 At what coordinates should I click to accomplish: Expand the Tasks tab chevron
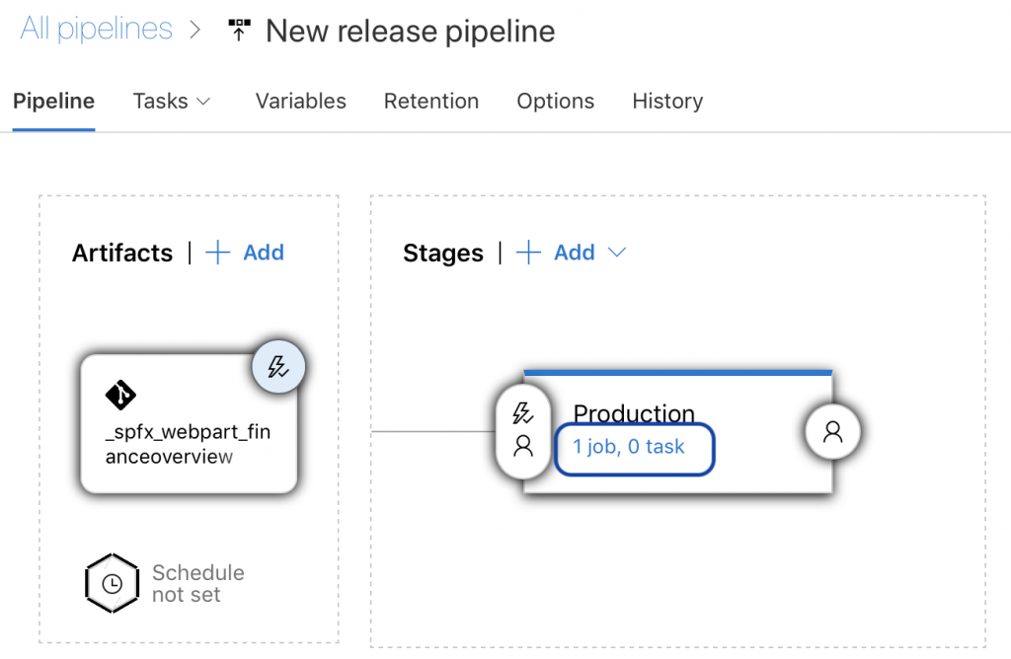203,102
